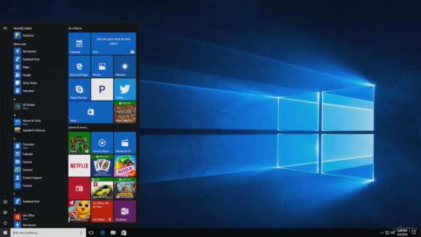Open the Movies & TV tile

tap(125, 143)
